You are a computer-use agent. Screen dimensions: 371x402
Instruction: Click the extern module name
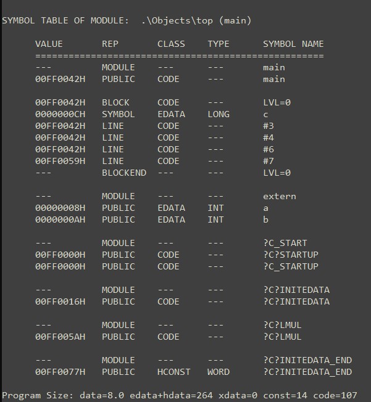(280, 196)
